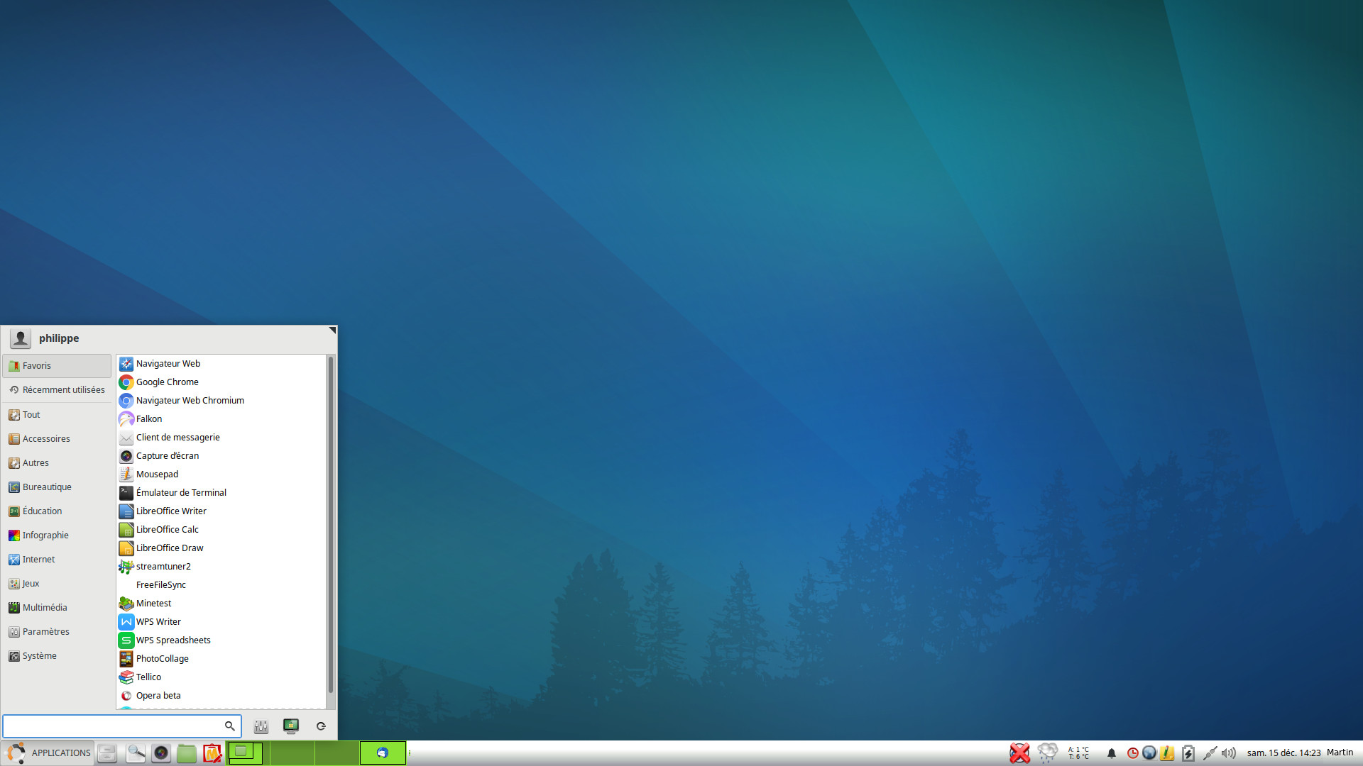Open the screenshot camera launcher in panel
The image size is (1363, 766).
[161, 753]
